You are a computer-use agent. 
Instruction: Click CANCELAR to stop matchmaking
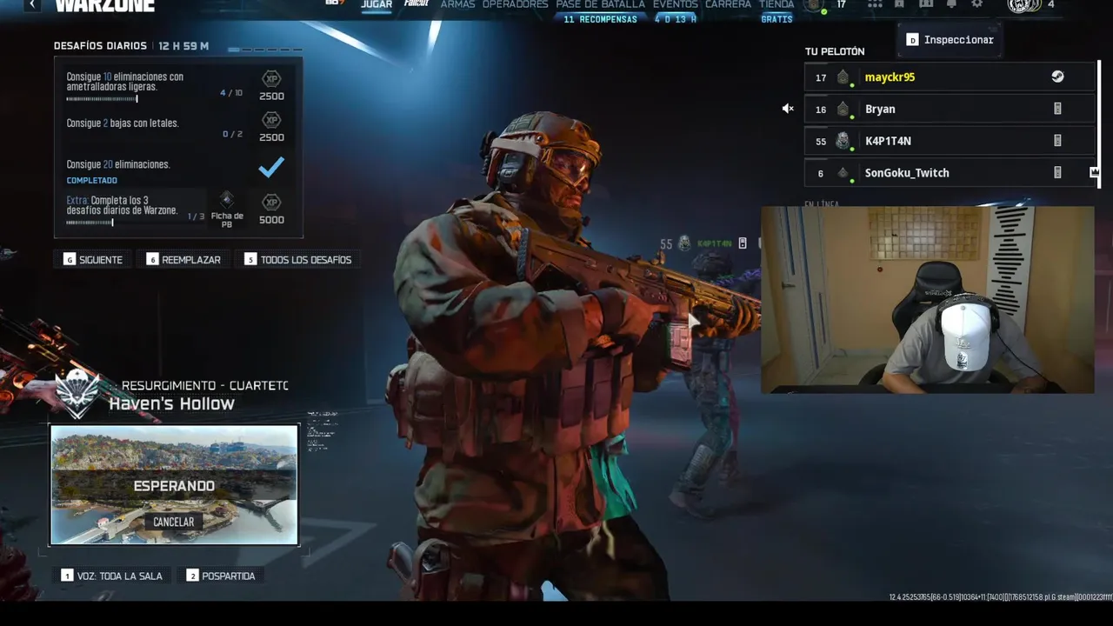point(174,522)
